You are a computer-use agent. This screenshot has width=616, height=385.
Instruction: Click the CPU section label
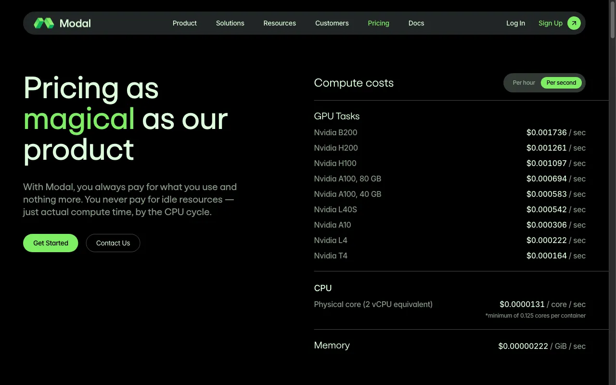323,288
